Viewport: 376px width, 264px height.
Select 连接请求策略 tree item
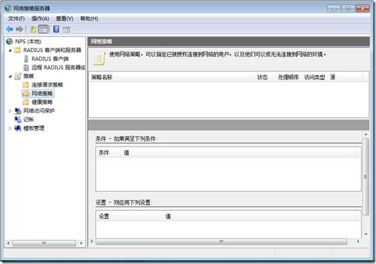47,85
